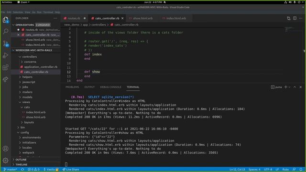Image resolution: width=306 pixels, height=172 pixels.
Task: Open show.html.erb under cats folder
Action: coord(36,117)
